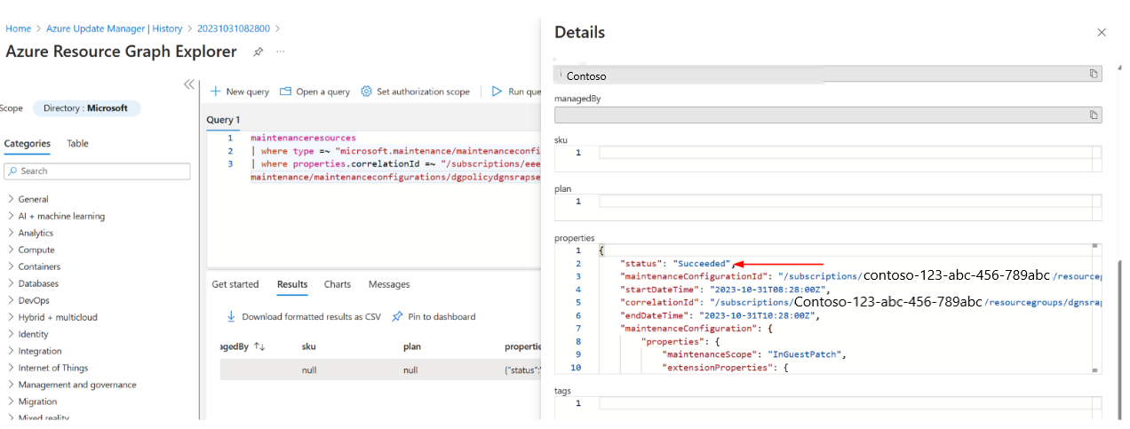The image size is (1130, 429).
Task: Close the Details panel
Action: click(x=1102, y=32)
